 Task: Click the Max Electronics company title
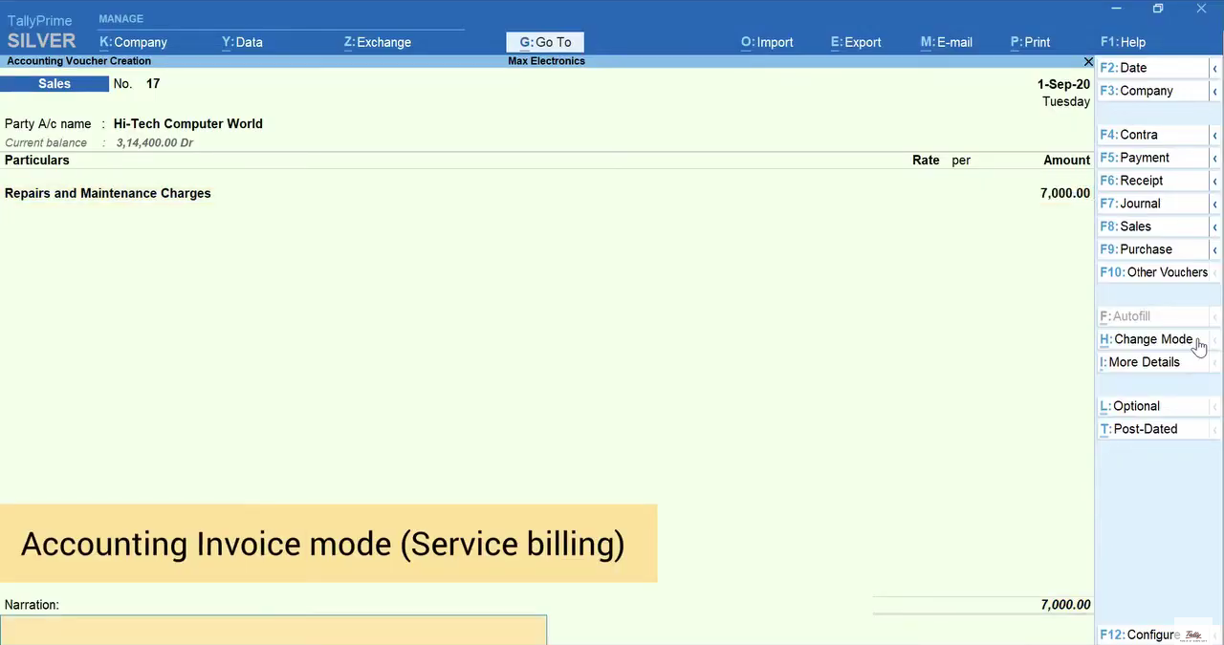click(546, 61)
